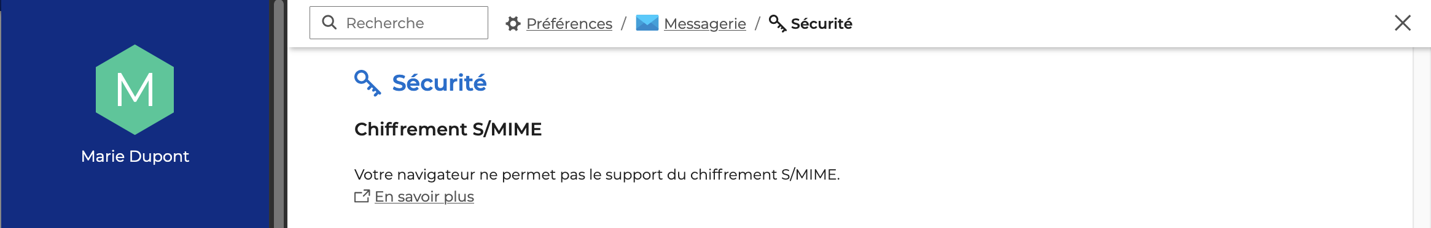Click the Chiffrement S/MIME heading
The image size is (1431, 228).
448,129
